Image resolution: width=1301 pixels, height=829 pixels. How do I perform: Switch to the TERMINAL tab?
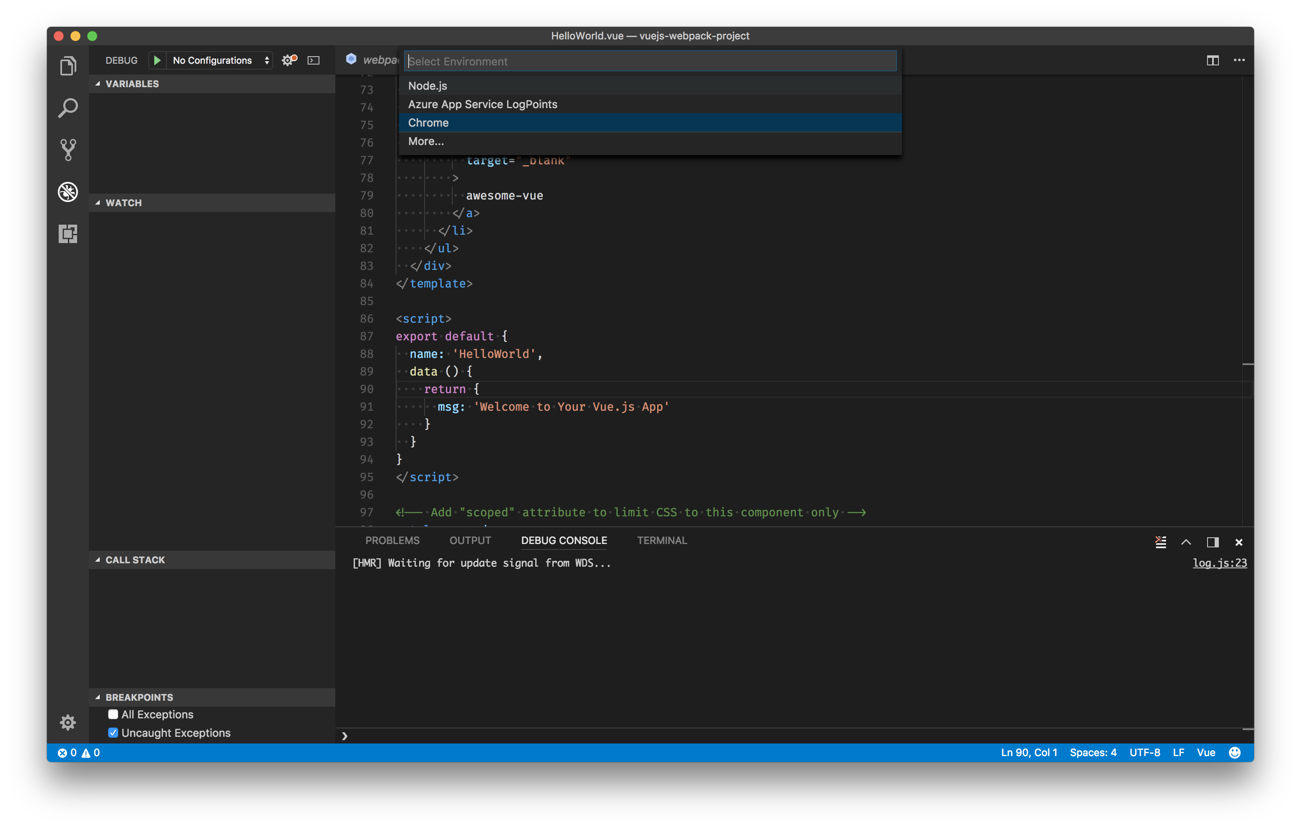[662, 540]
